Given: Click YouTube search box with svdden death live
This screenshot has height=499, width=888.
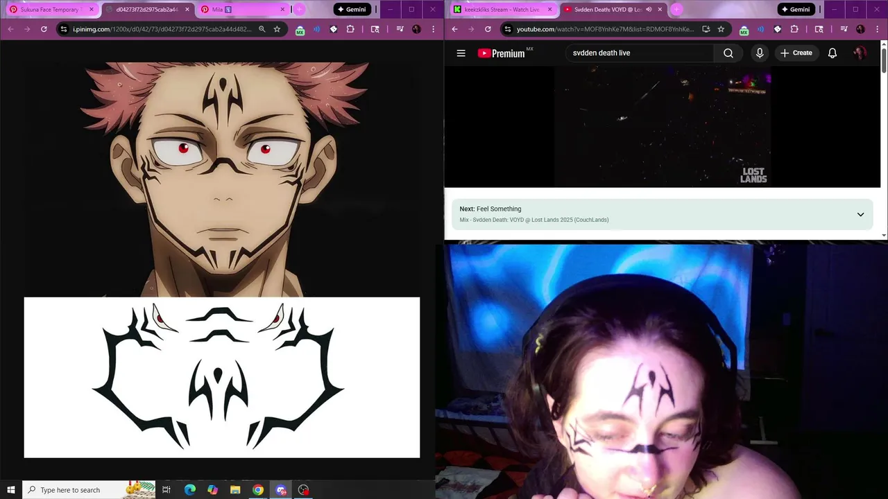Looking at the screenshot, I should [x=639, y=53].
